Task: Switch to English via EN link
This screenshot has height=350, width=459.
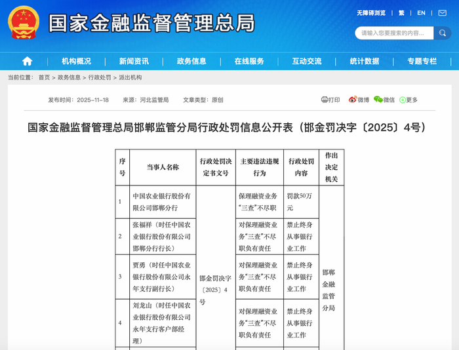Action: pyautogui.click(x=421, y=13)
